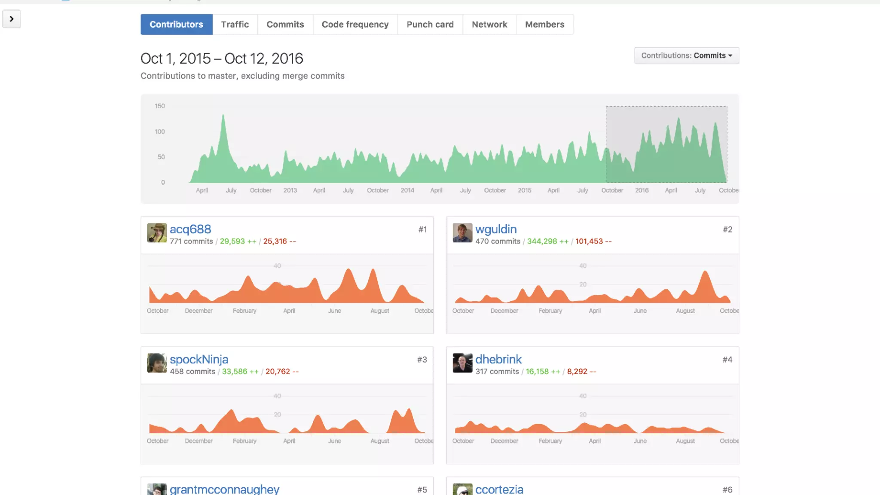Click acq688's avatar image

[x=156, y=233]
